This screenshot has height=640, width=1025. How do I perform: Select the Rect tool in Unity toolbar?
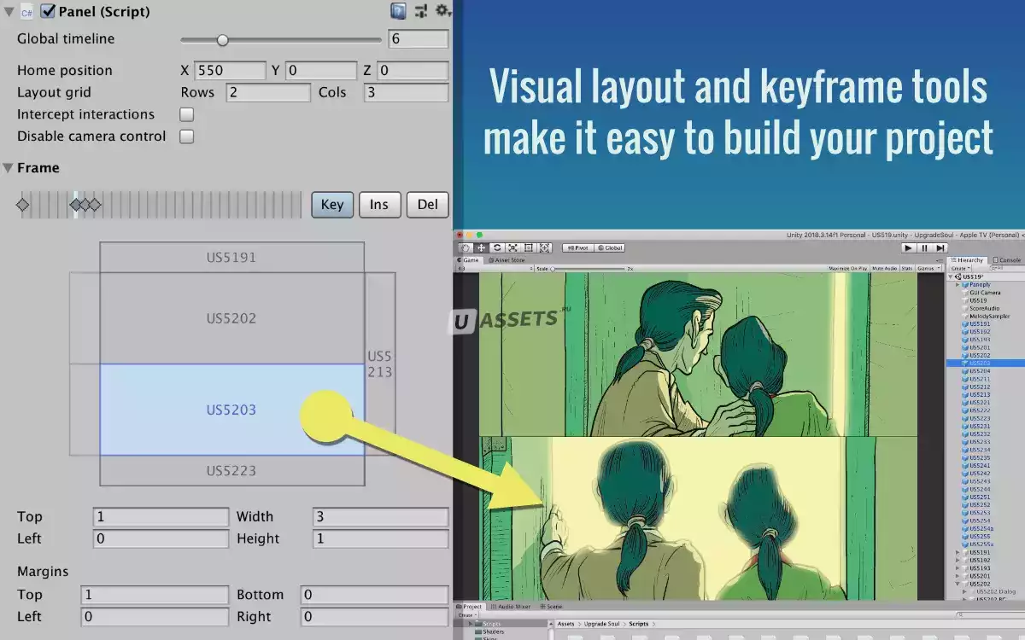pyautogui.click(x=529, y=248)
